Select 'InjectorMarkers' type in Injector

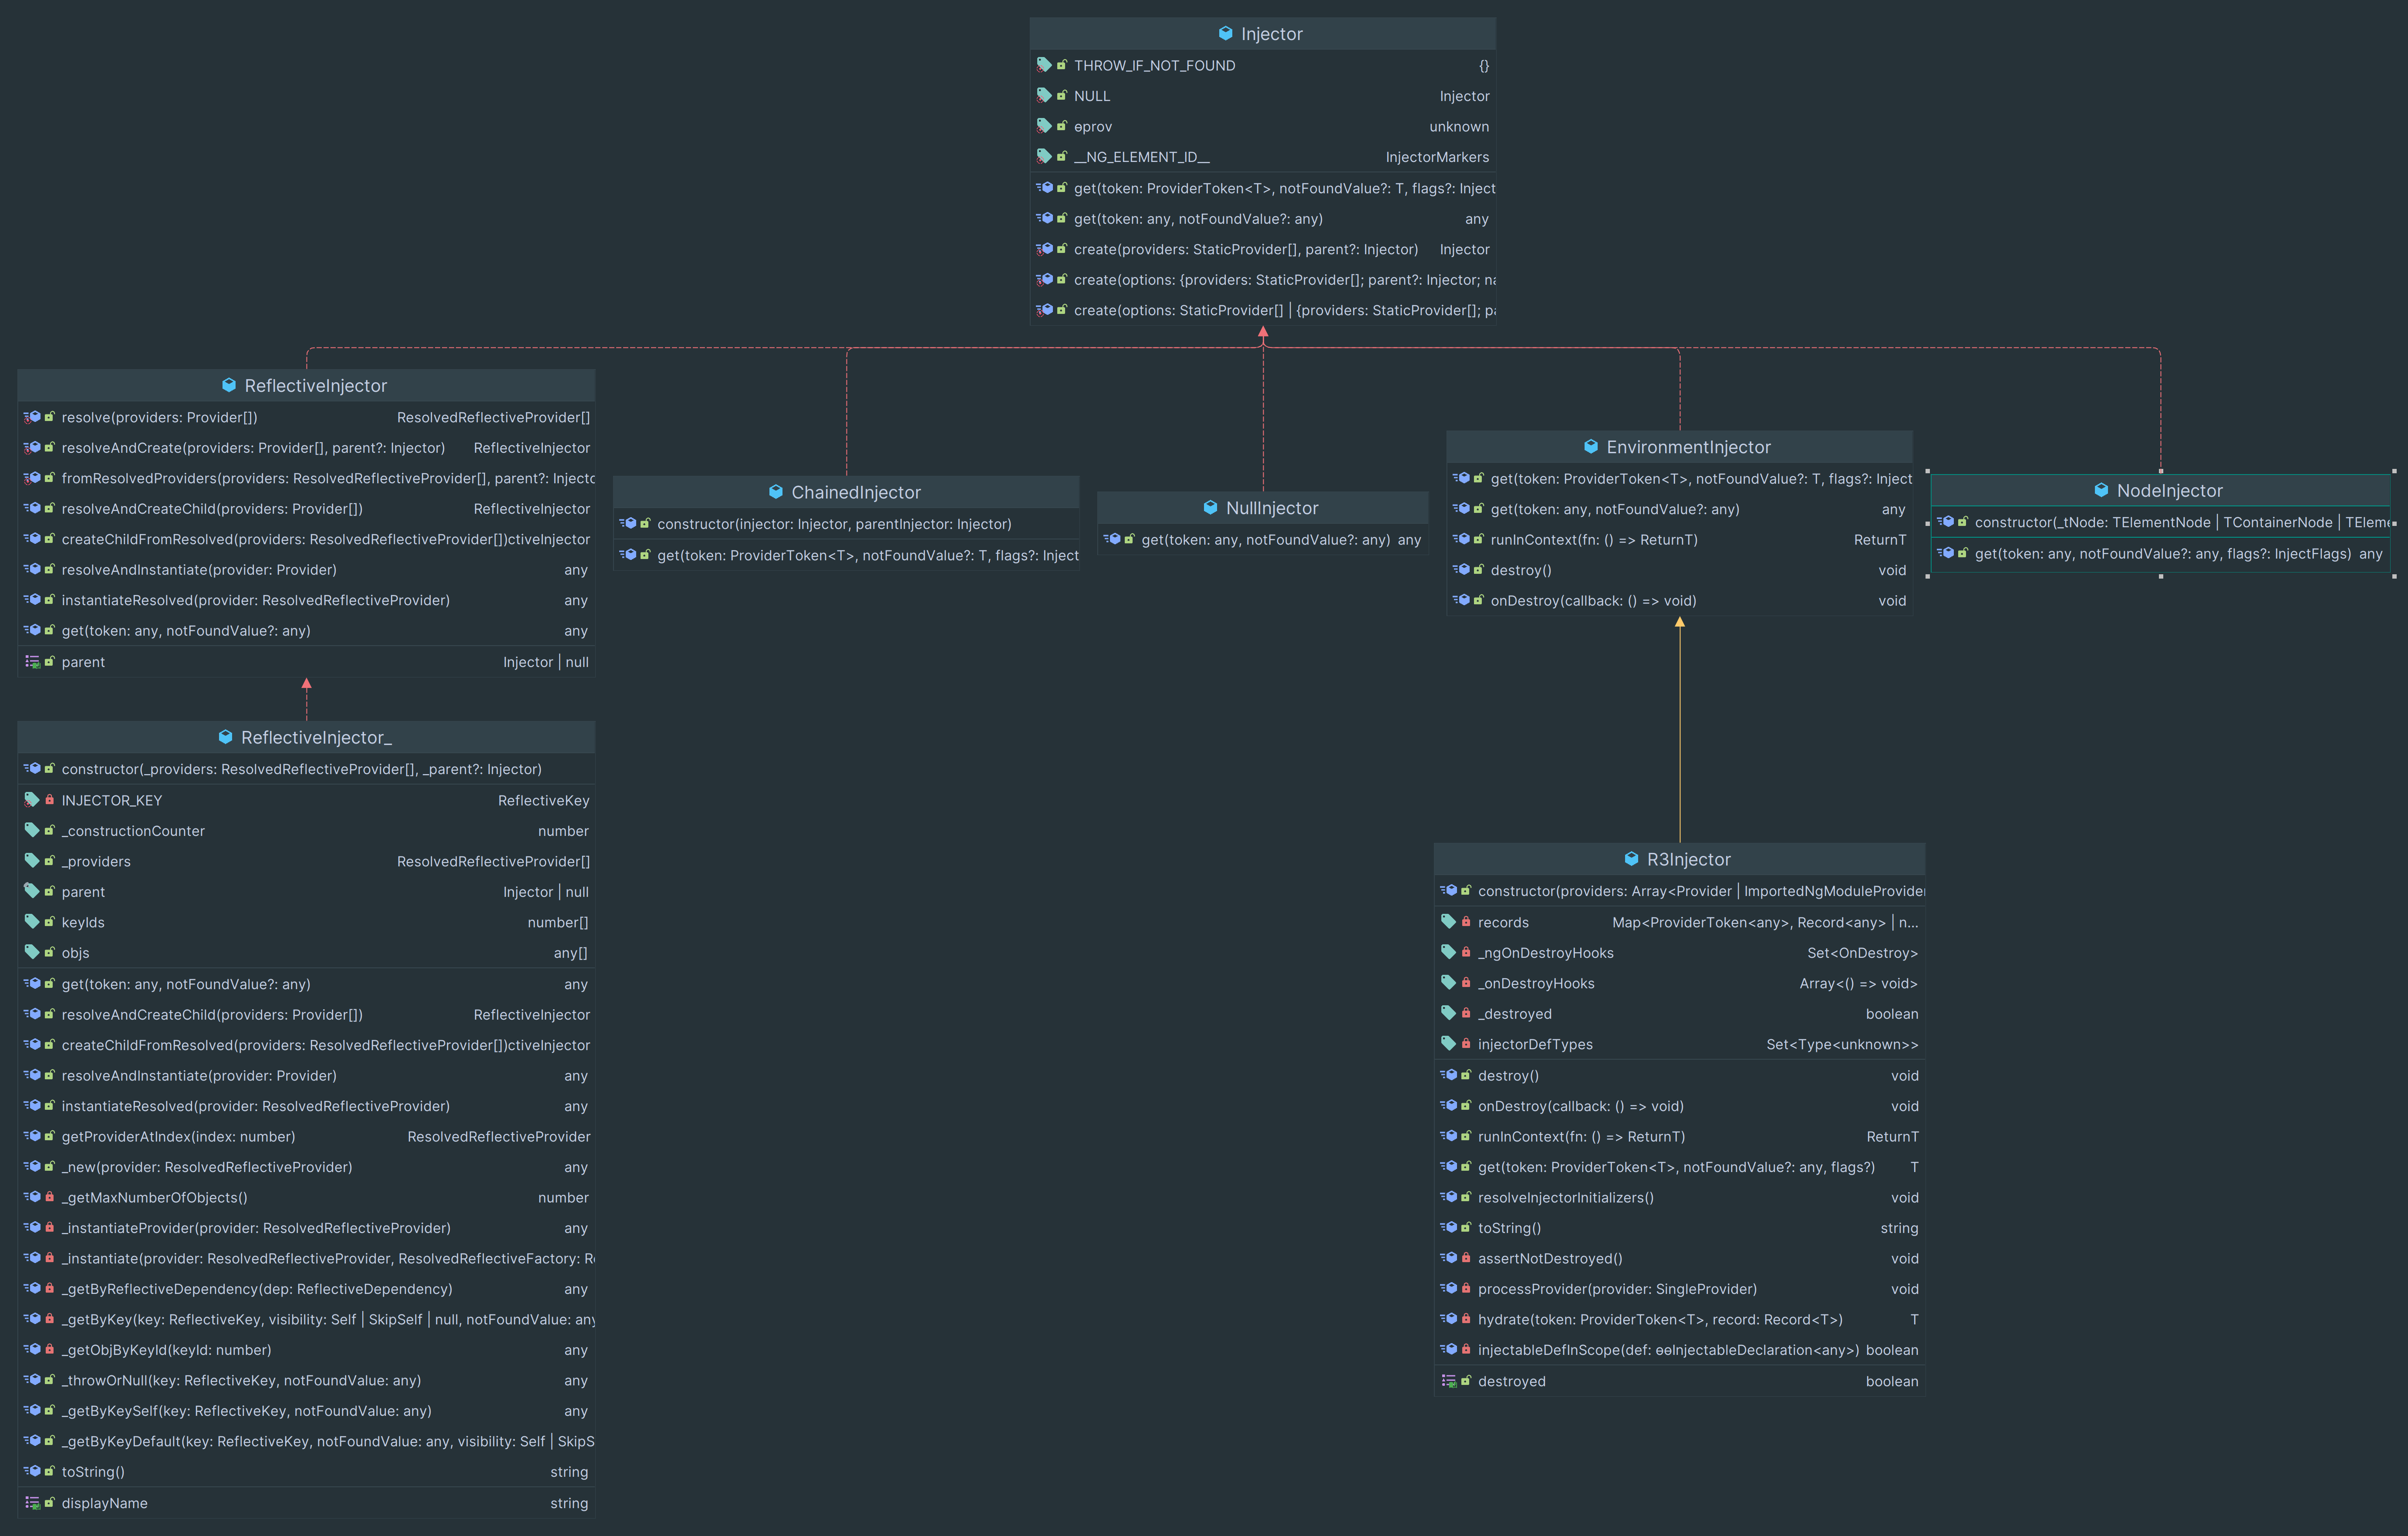pyautogui.click(x=1437, y=157)
